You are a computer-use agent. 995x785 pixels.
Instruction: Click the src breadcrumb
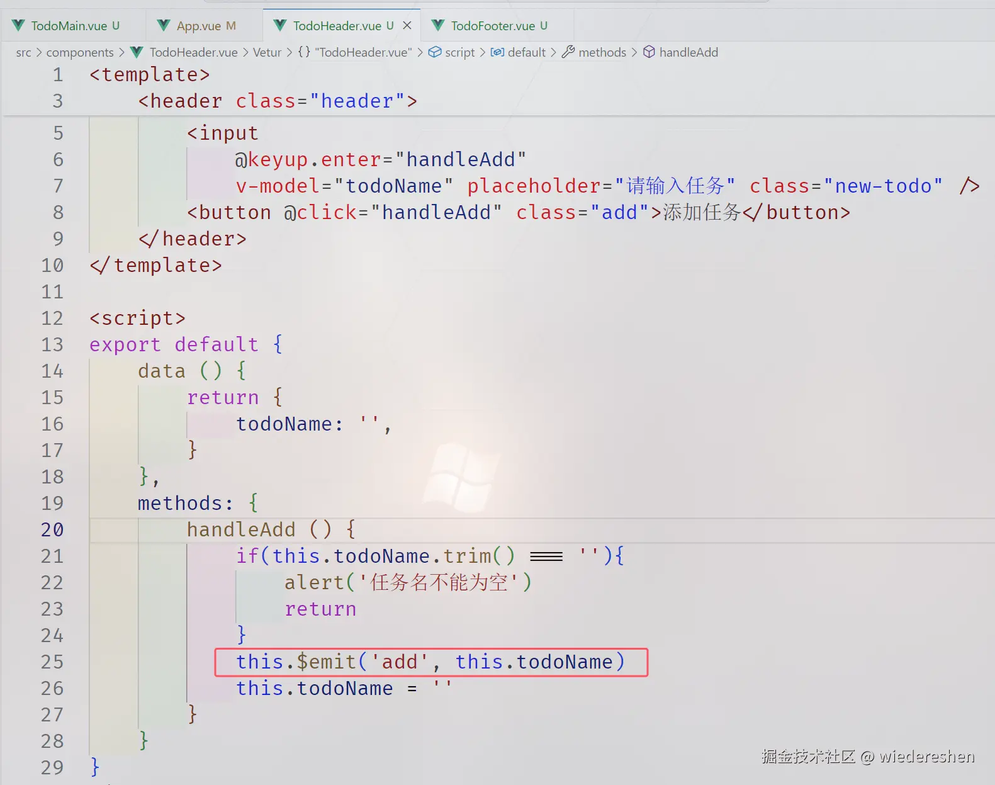pos(23,52)
